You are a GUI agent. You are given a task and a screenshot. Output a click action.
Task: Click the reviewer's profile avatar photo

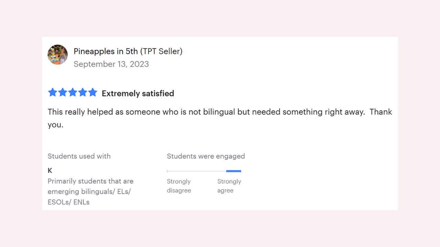pos(57,55)
